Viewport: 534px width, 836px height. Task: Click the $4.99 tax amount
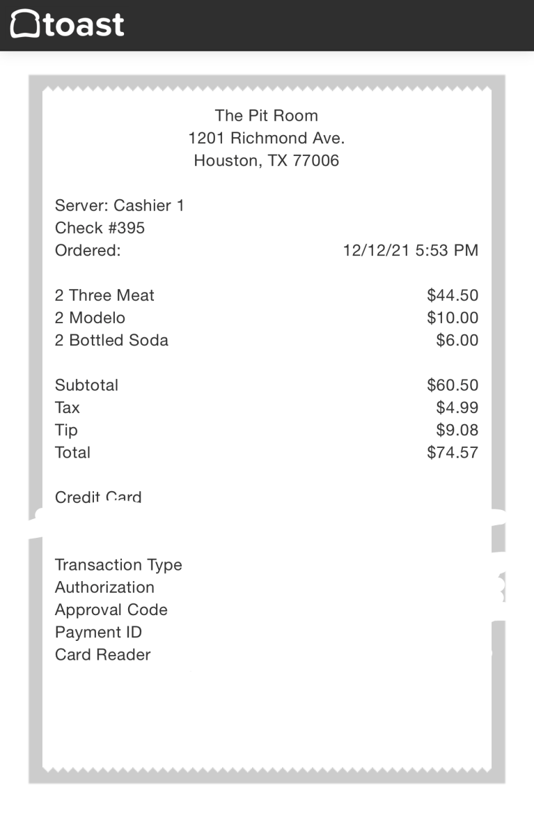(457, 408)
